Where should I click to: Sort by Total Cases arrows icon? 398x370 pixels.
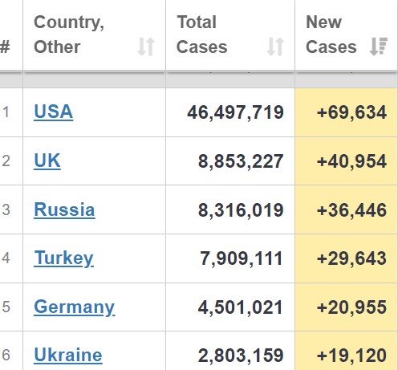click(275, 47)
